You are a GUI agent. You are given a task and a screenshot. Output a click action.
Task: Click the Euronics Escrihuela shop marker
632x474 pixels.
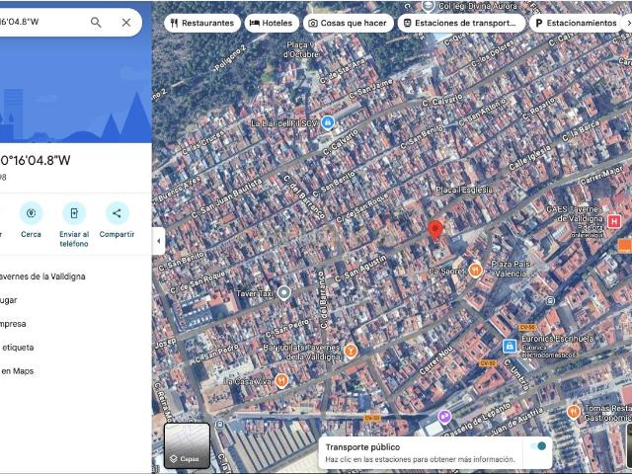510,347
